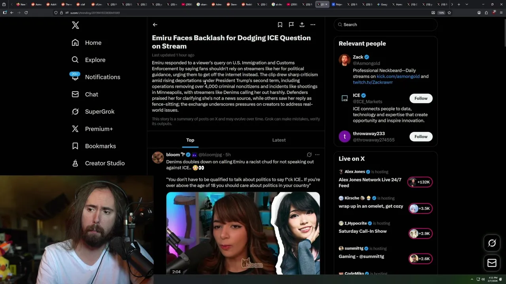Click the Grok icon on bloom's post
The image size is (506, 284).
pyautogui.click(x=309, y=155)
